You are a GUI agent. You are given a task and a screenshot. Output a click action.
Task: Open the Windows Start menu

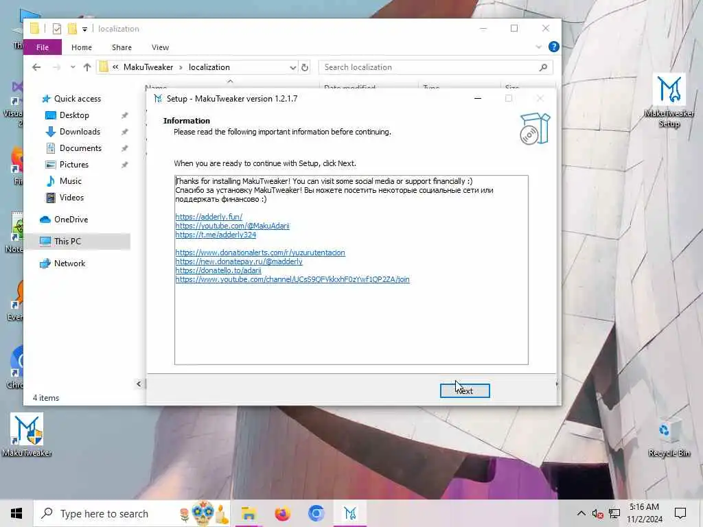pos(16,513)
